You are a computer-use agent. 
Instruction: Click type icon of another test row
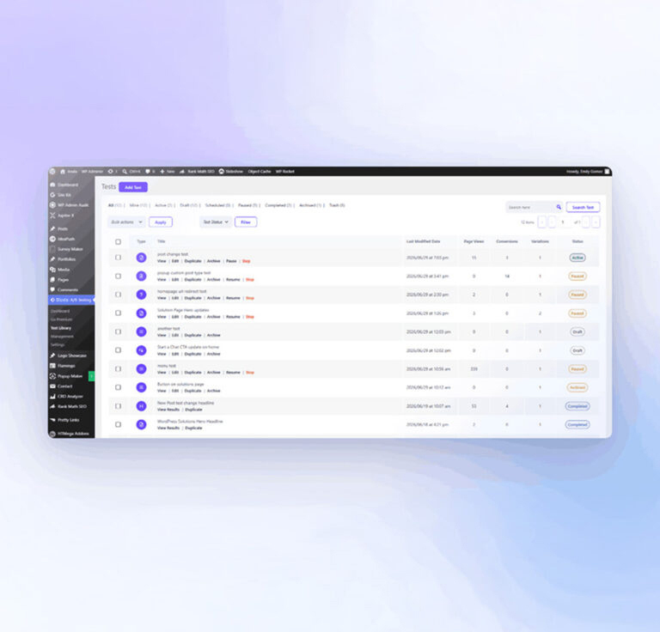[142, 331]
